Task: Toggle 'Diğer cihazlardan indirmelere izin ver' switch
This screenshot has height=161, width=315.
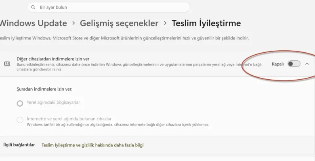Action: tap(294, 64)
